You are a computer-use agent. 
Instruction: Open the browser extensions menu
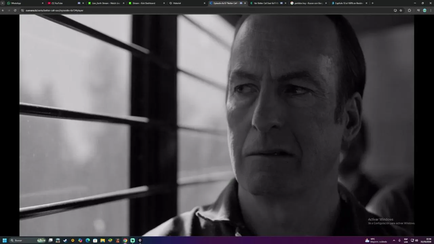409,11
